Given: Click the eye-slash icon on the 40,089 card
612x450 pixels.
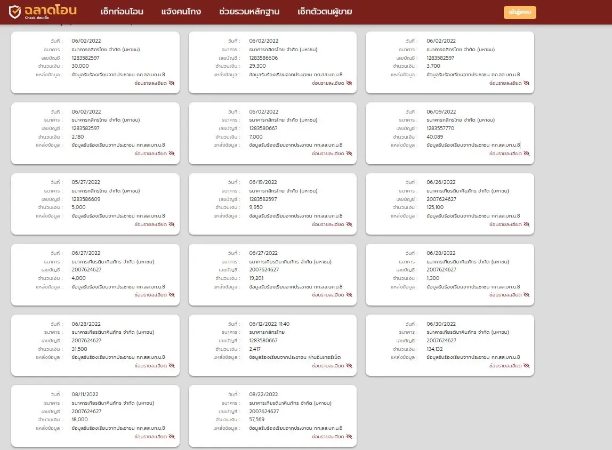Looking at the screenshot, I should [527, 154].
